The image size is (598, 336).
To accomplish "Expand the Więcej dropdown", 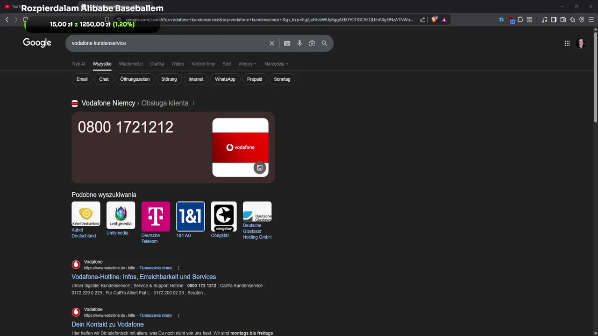I will (x=247, y=64).
